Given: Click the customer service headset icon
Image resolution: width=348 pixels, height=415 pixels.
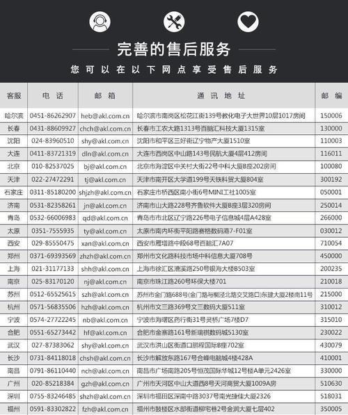Looking at the screenshot, I should click(x=100, y=22).
